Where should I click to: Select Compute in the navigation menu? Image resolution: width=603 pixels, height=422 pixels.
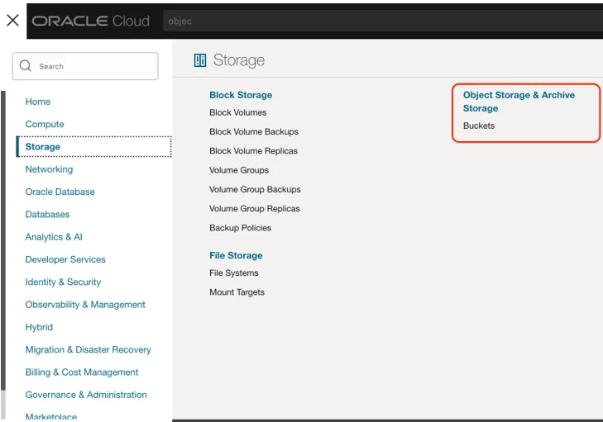tap(45, 125)
